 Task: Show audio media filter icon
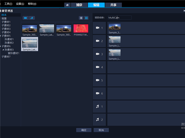(32, 18)
